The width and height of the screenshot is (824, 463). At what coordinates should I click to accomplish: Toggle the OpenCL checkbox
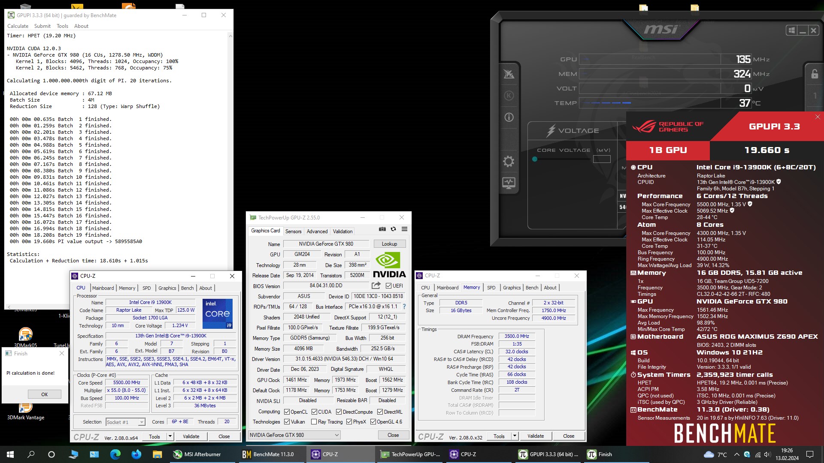pyautogui.click(x=287, y=412)
